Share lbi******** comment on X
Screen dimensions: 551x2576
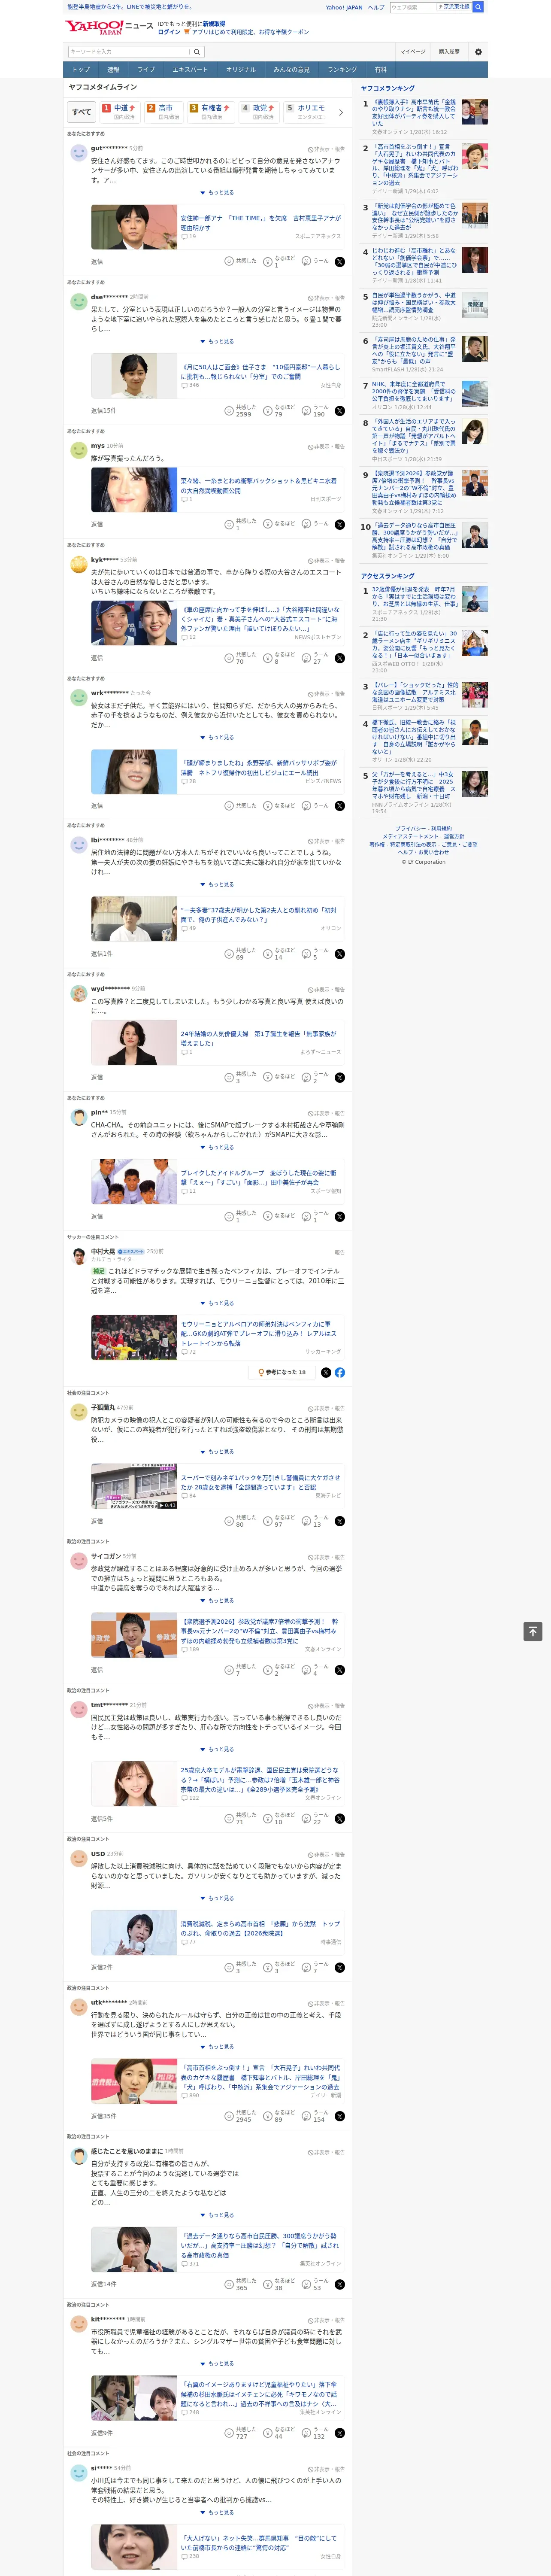tap(340, 954)
